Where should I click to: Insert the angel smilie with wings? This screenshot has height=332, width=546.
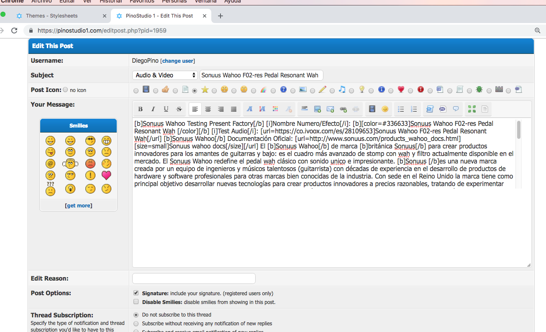[70, 163]
